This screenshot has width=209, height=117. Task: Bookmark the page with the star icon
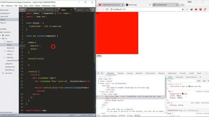click(x=183, y=9)
